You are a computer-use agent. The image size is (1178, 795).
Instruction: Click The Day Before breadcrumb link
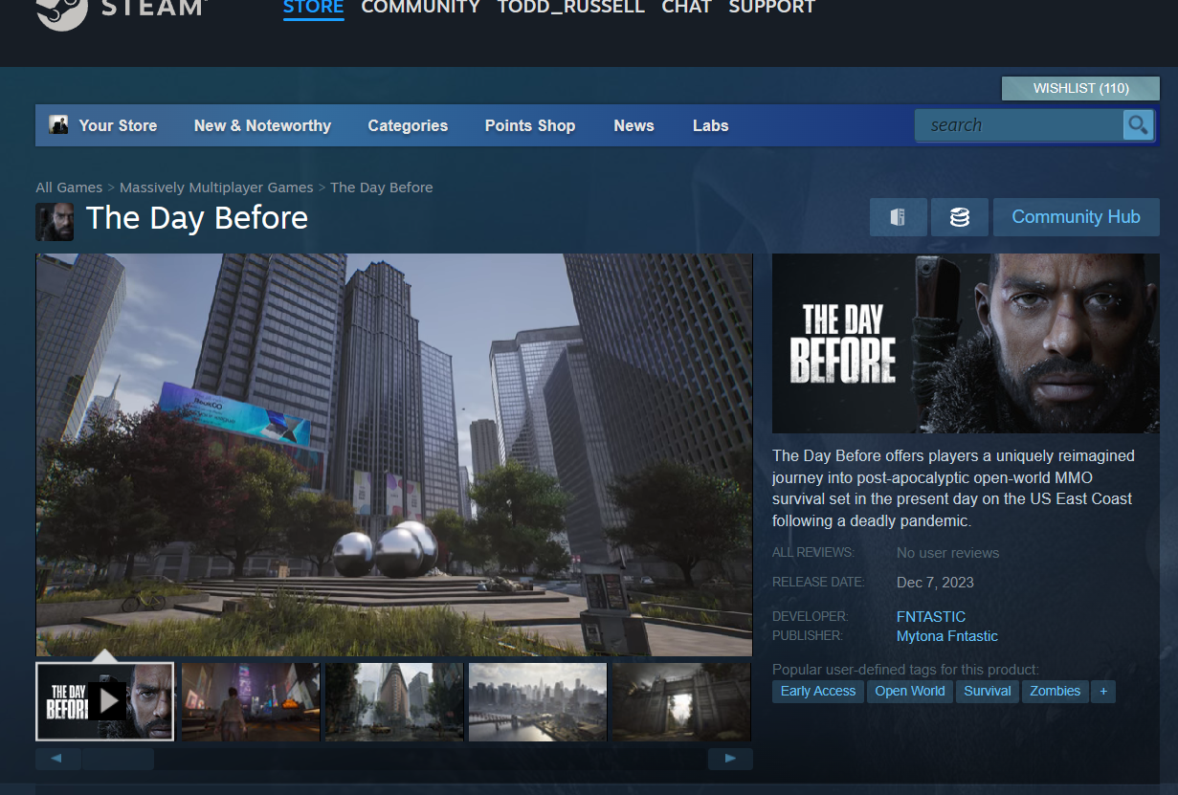click(x=382, y=188)
